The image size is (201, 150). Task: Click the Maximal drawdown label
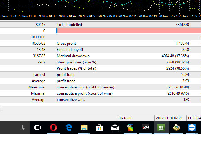(x=73, y=56)
